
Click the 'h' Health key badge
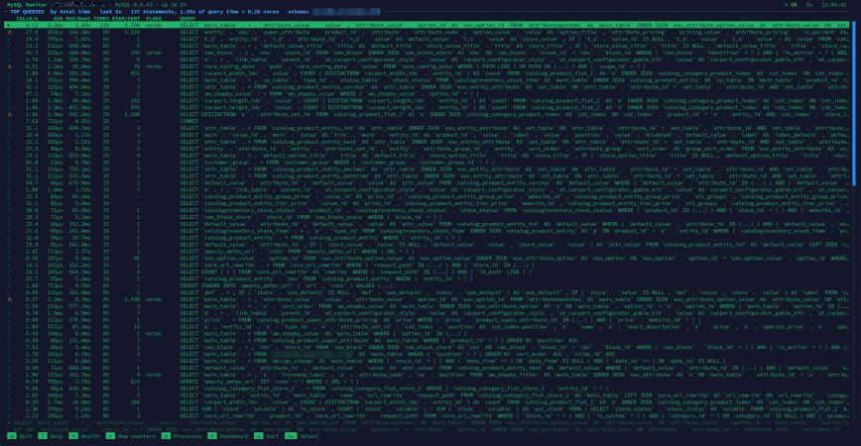pyautogui.click(x=73, y=436)
